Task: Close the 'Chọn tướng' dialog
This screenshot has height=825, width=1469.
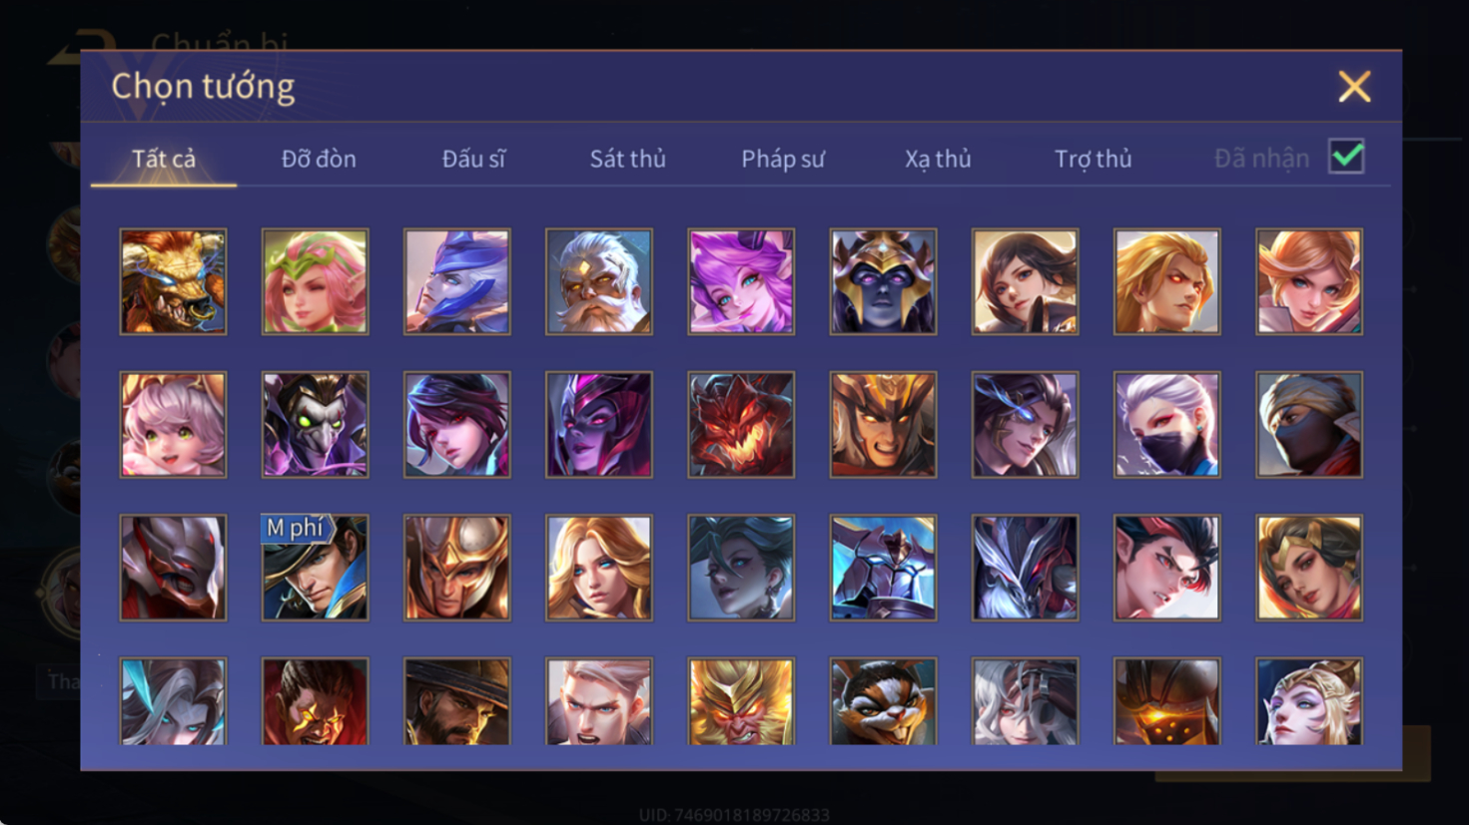Action: pyautogui.click(x=1354, y=87)
